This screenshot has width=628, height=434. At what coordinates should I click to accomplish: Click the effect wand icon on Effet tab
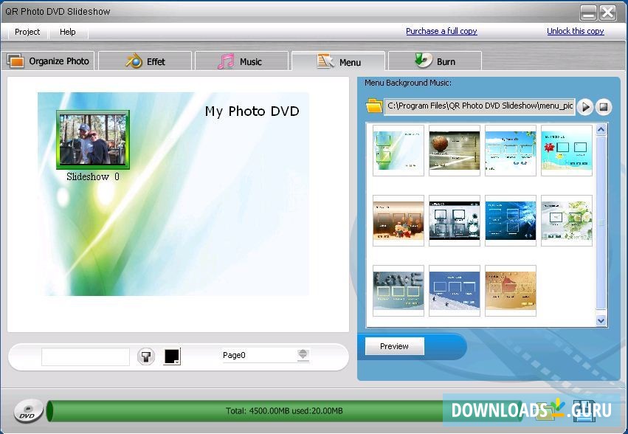(133, 60)
